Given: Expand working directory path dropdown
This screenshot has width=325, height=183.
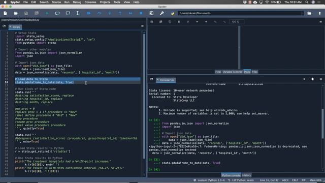Looking at the screenshot, I should (302, 13).
